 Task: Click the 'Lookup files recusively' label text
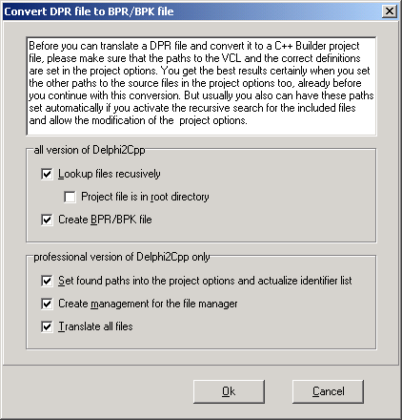click(x=110, y=174)
